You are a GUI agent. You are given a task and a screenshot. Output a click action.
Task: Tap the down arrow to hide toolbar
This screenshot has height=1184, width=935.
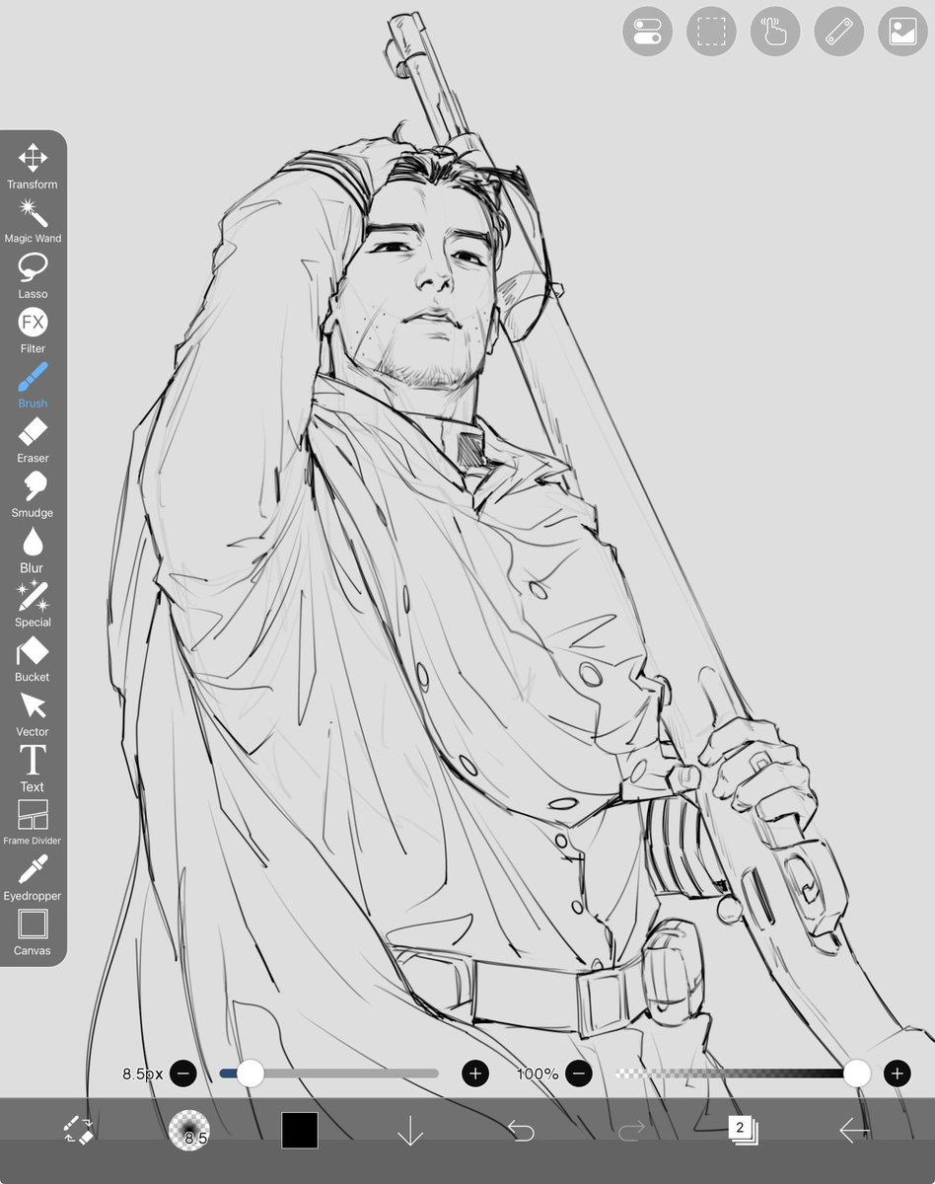pos(410,1131)
